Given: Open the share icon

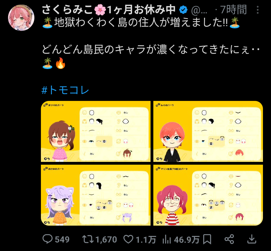Looking at the screenshot, I should tap(229, 239).
